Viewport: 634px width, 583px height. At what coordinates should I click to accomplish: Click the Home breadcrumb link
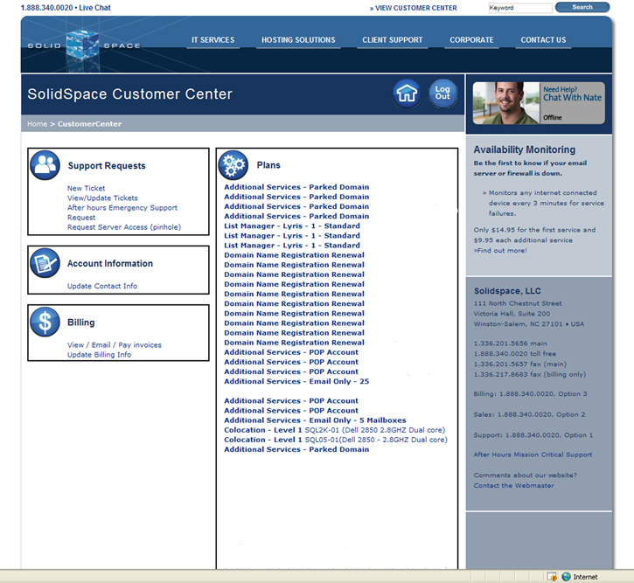click(x=38, y=124)
